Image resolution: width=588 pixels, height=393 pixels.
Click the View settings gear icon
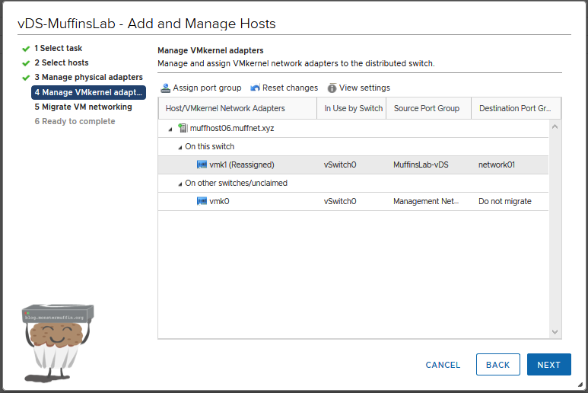pyautogui.click(x=332, y=88)
